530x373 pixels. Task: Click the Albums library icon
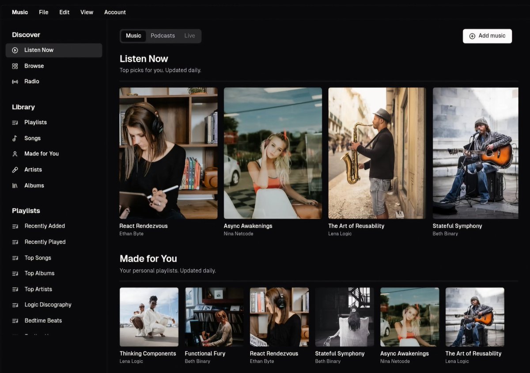[15, 186]
